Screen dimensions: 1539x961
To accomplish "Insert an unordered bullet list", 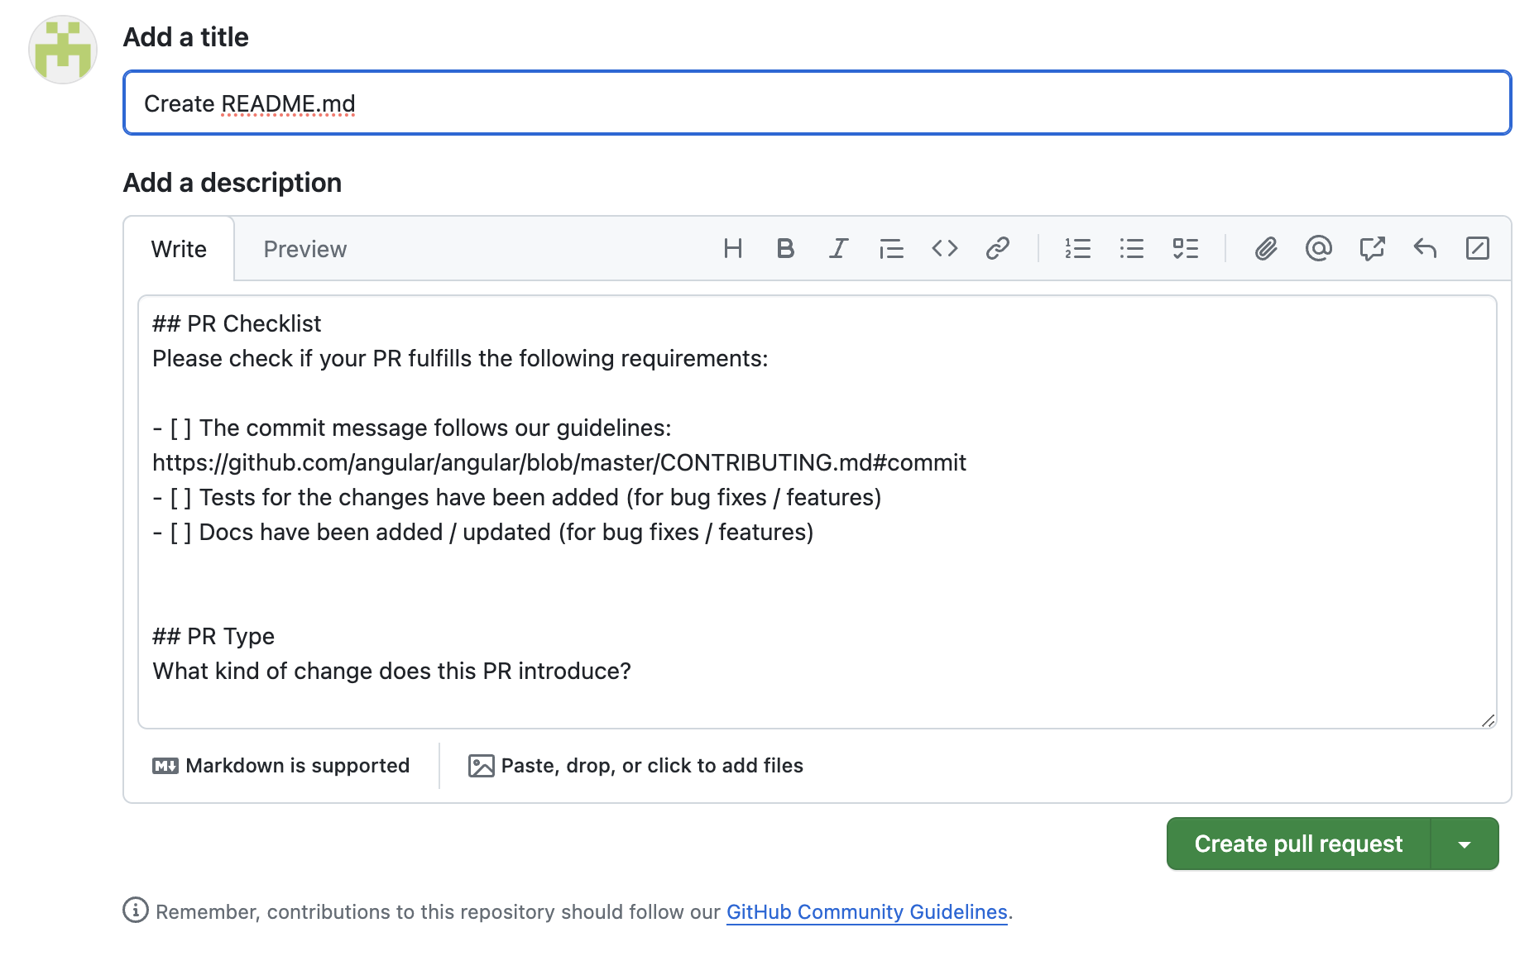I will coord(1131,249).
